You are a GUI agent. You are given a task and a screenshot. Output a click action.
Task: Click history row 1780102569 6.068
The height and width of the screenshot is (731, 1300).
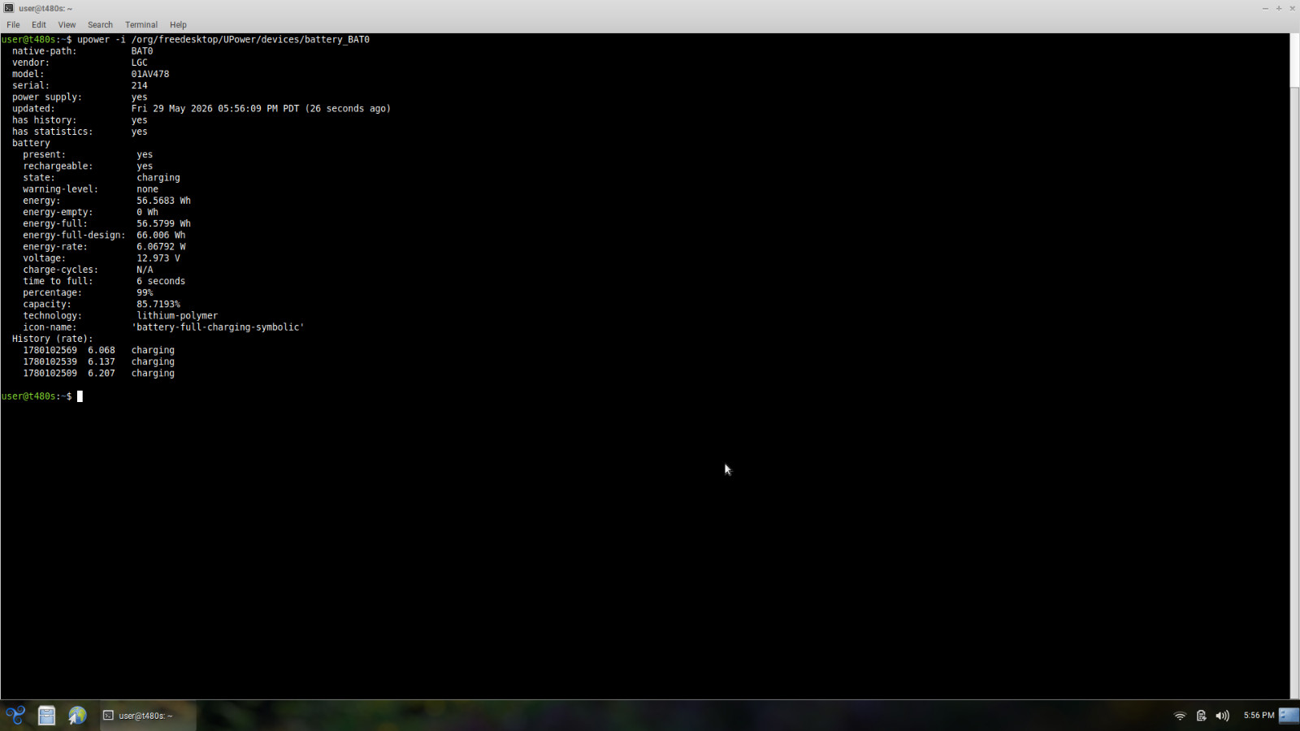98,350
